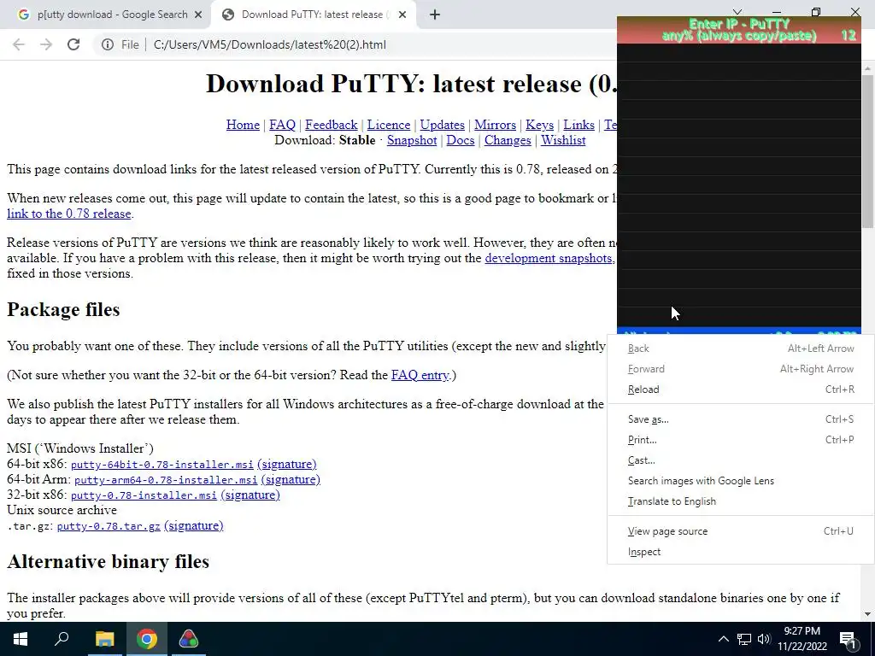Choose Search images with Google Lens

[741, 481]
